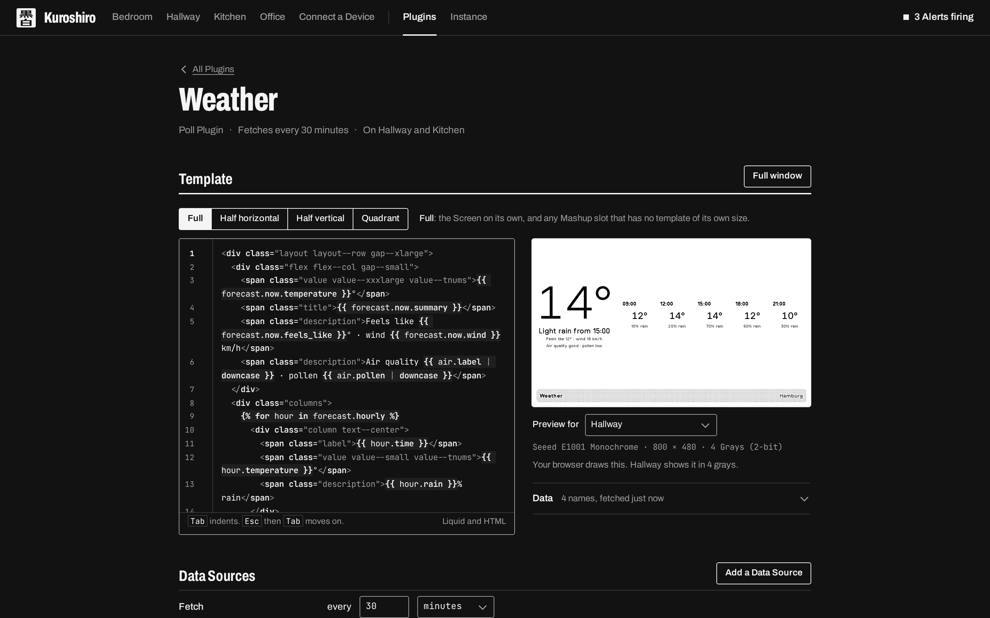Go to Connect a Device
This screenshot has height=618, width=990.
click(x=337, y=17)
